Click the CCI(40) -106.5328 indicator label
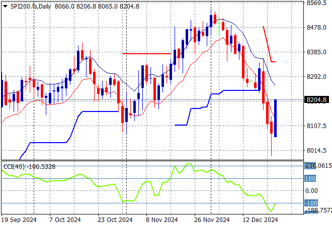 coord(30,167)
